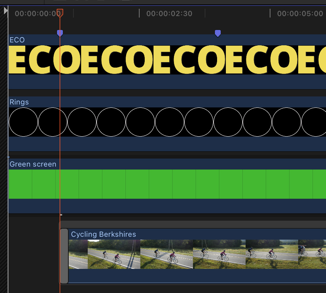Click the 00:00:02:30 timecode on ruler
Screen dimensions: 326x293
point(169,14)
